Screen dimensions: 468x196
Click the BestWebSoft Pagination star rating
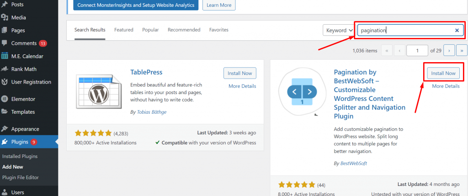(296, 185)
